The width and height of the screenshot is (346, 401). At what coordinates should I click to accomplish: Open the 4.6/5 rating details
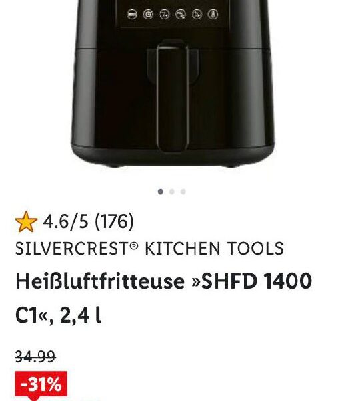[x=65, y=221]
